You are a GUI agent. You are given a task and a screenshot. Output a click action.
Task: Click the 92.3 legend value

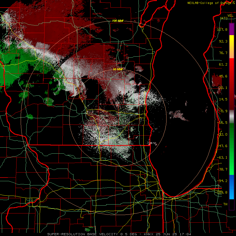coord(223,41)
